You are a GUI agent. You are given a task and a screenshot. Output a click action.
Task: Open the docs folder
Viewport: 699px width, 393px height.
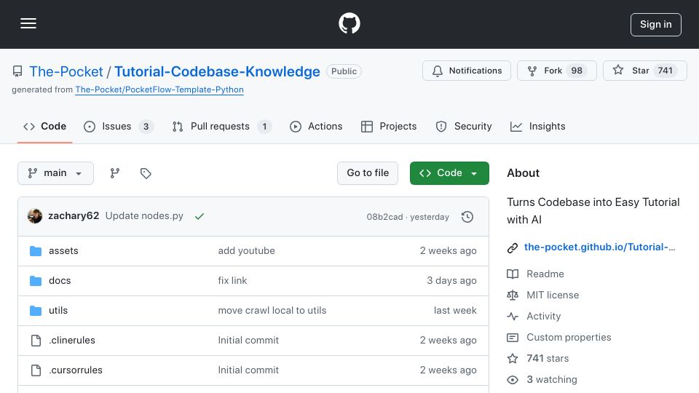[60, 281]
